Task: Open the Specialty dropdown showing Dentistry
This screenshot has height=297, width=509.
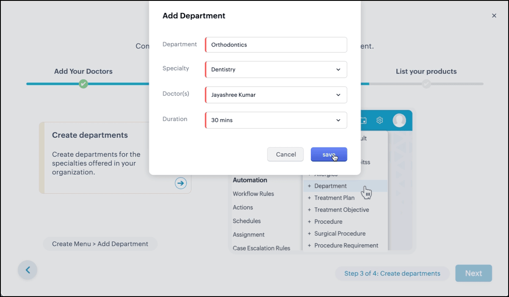Action: coord(276,70)
